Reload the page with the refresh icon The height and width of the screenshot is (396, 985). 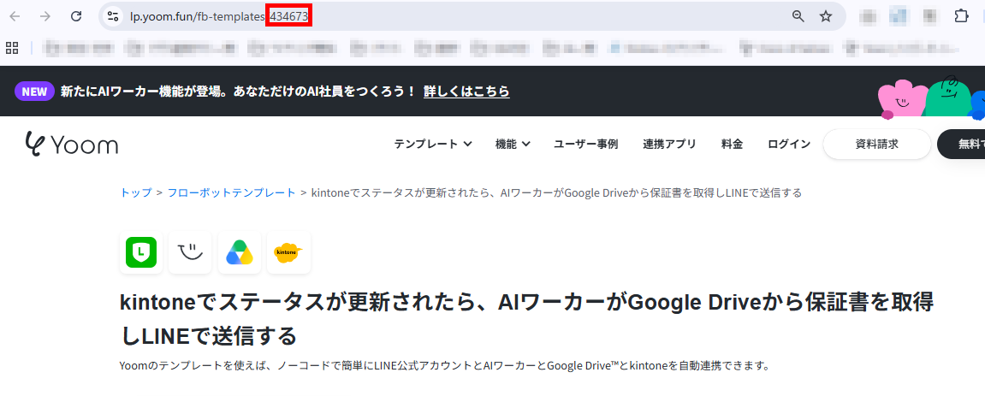[x=77, y=16]
